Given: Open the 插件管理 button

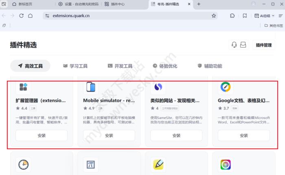Looking at the screenshot, I should click(x=263, y=45).
